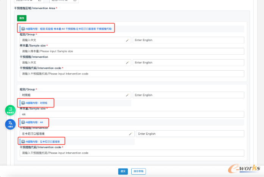Click the Enter English field beside 左卡尼汀口服溶液
This screenshot has height=177, width=264.
click(x=190, y=134)
